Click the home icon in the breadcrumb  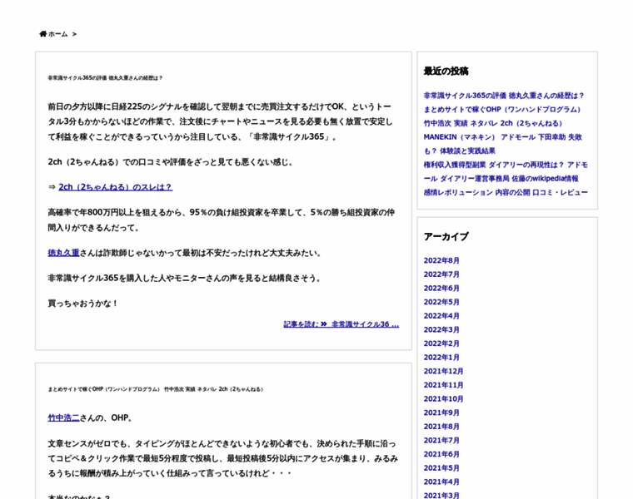coord(42,34)
